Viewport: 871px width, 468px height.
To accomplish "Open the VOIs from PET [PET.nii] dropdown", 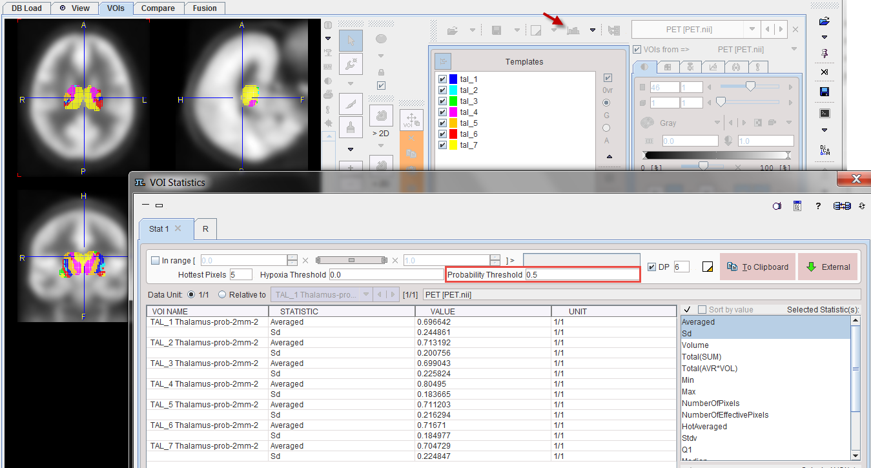I will pyautogui.click(x=794, y=50).
